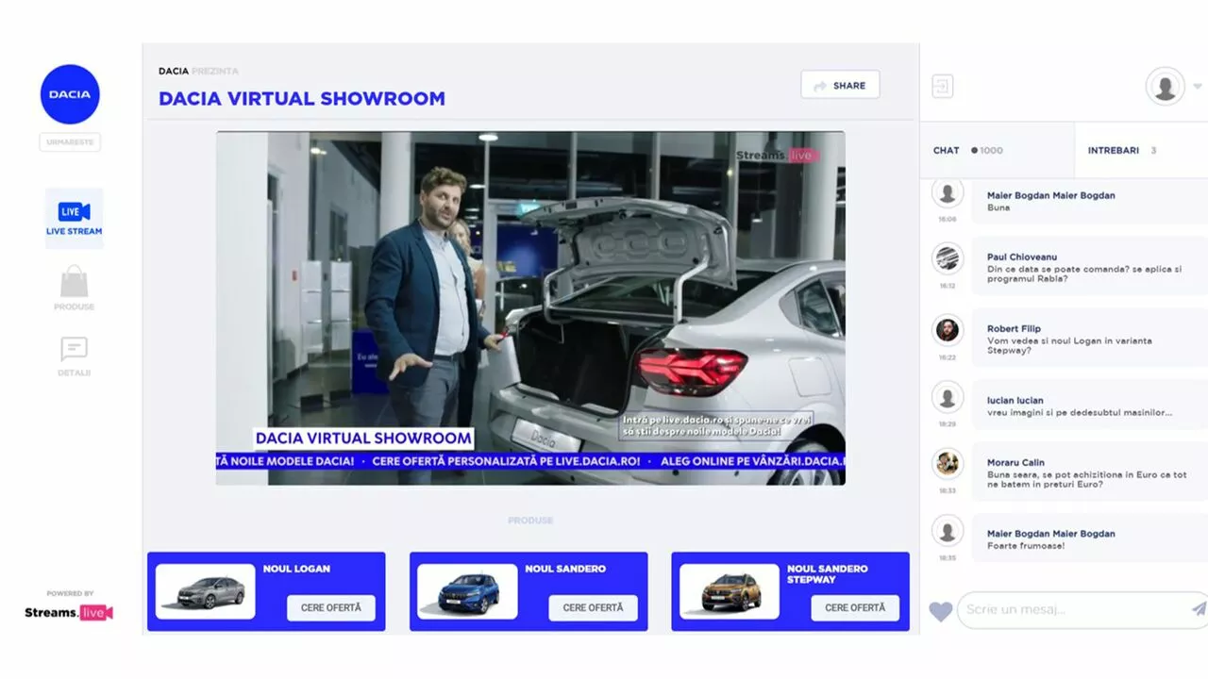Click avatar beside Maier Bogdan's 'Buna' message

[x=948, y=192]
